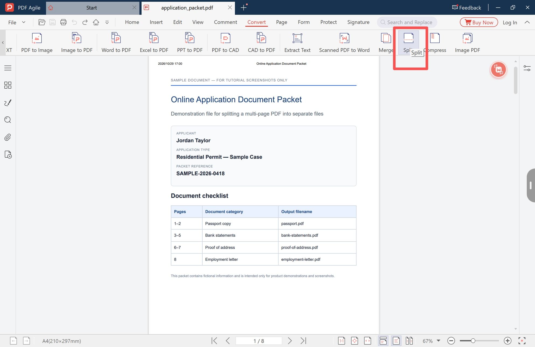Click the Open file folder icon

42,22
